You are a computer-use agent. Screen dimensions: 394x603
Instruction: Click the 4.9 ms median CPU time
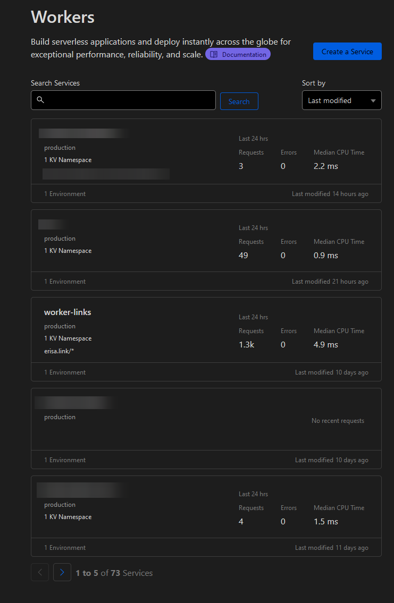pyautogui.click(x=325, y=345)
